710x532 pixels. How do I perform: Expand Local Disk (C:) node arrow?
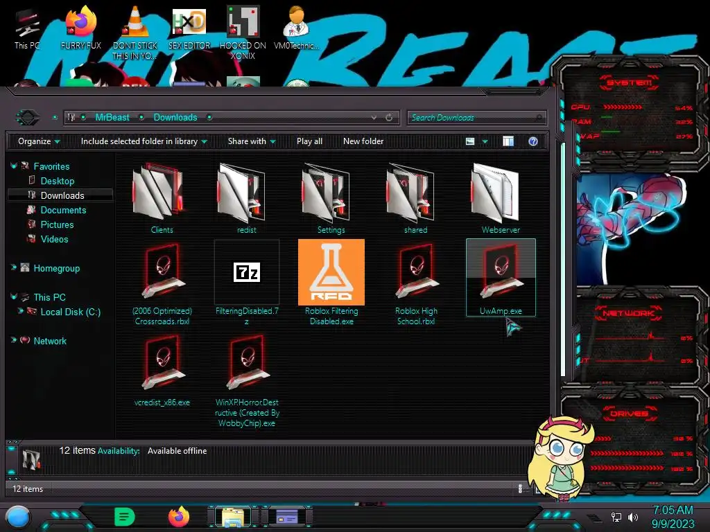click(20, 311)
